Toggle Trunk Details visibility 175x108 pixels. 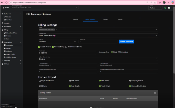coord(100,86)
